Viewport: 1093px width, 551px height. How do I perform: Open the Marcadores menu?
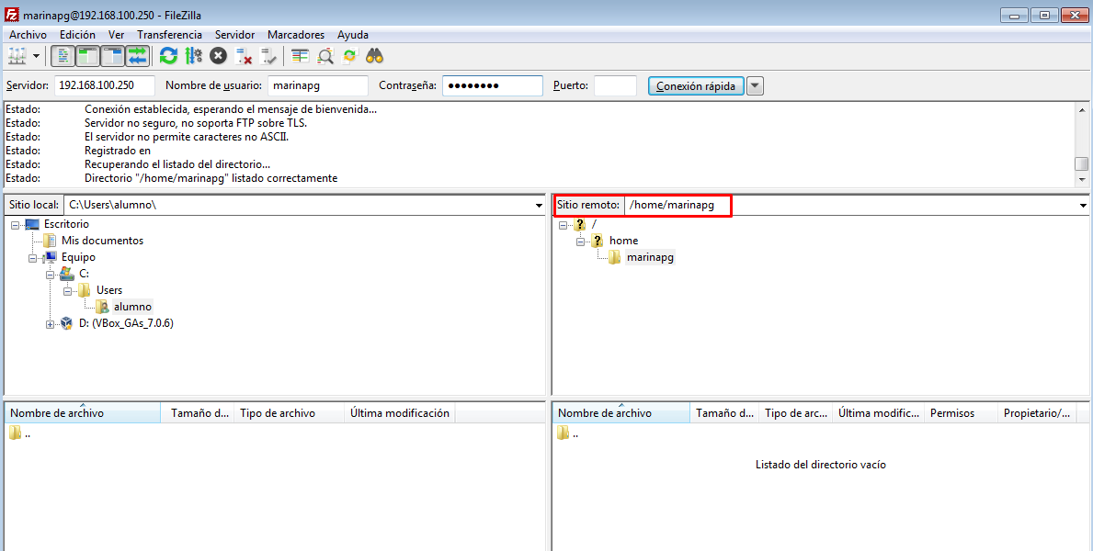[296, 35]
